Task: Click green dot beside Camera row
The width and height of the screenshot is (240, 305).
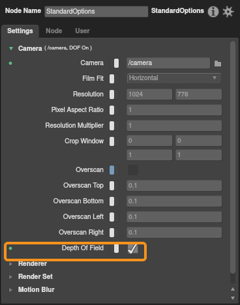Action: tap(10, 63)
